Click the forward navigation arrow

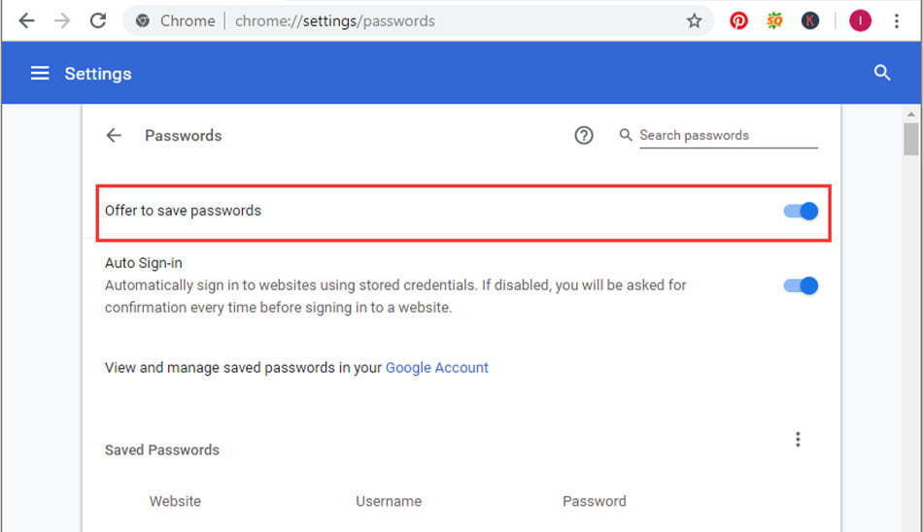click(62, 20)
